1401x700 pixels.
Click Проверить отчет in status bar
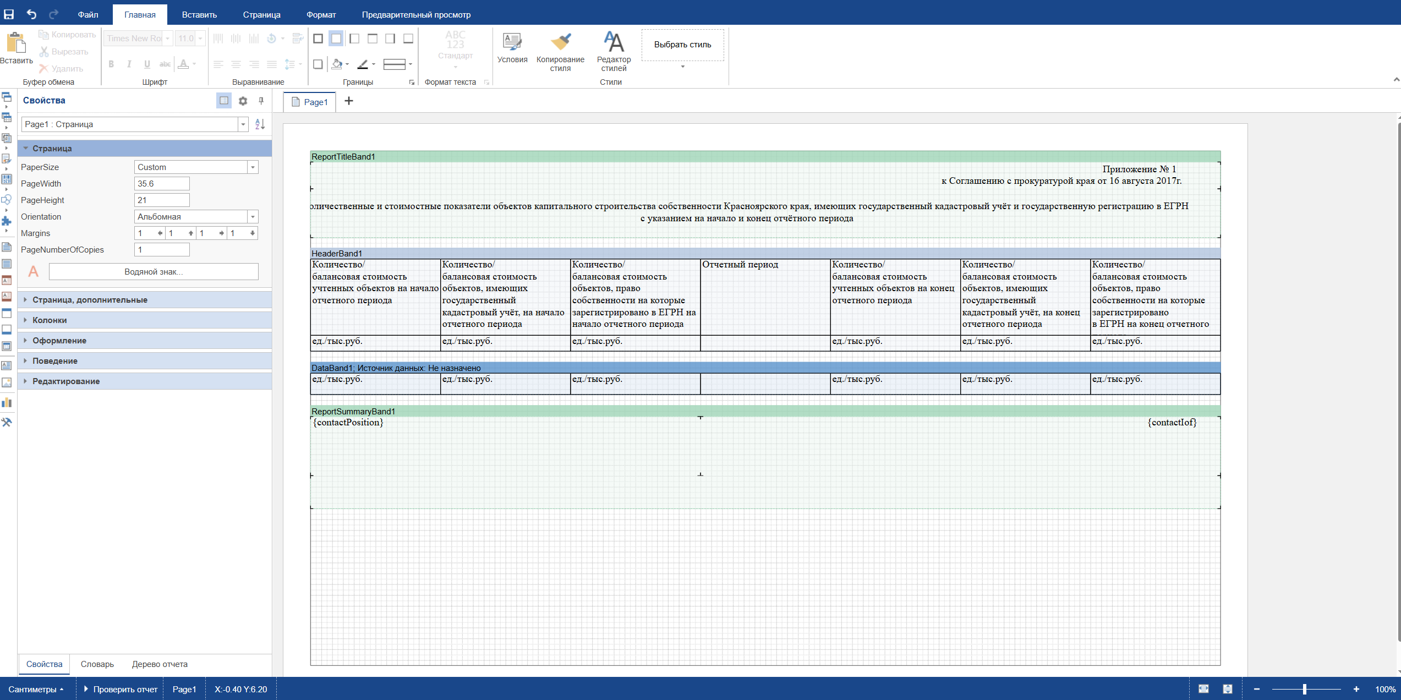coord(121,689)
